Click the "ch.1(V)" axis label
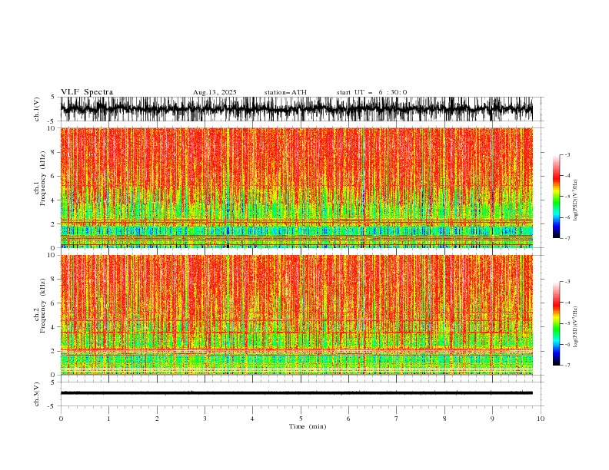609x470 pixels. (37, 109)
